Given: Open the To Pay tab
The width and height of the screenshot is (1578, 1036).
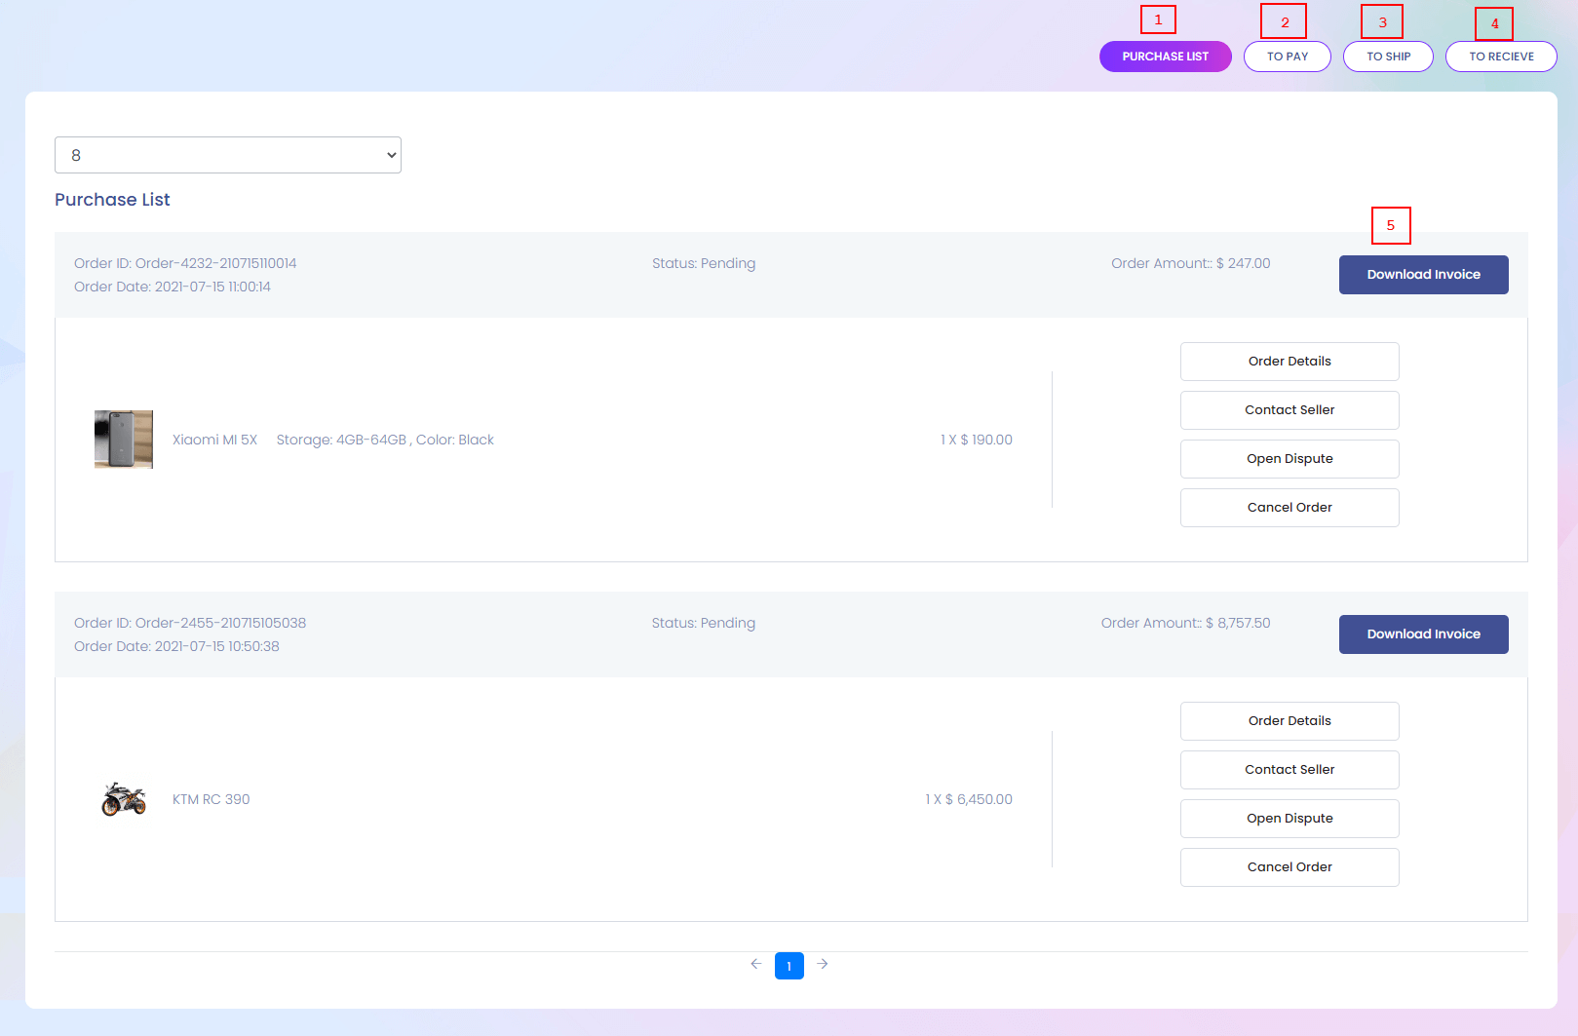Looking at the screenshot, I should [x=1287, y=57].
